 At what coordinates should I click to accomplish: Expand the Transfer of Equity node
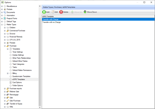[5, 104]
